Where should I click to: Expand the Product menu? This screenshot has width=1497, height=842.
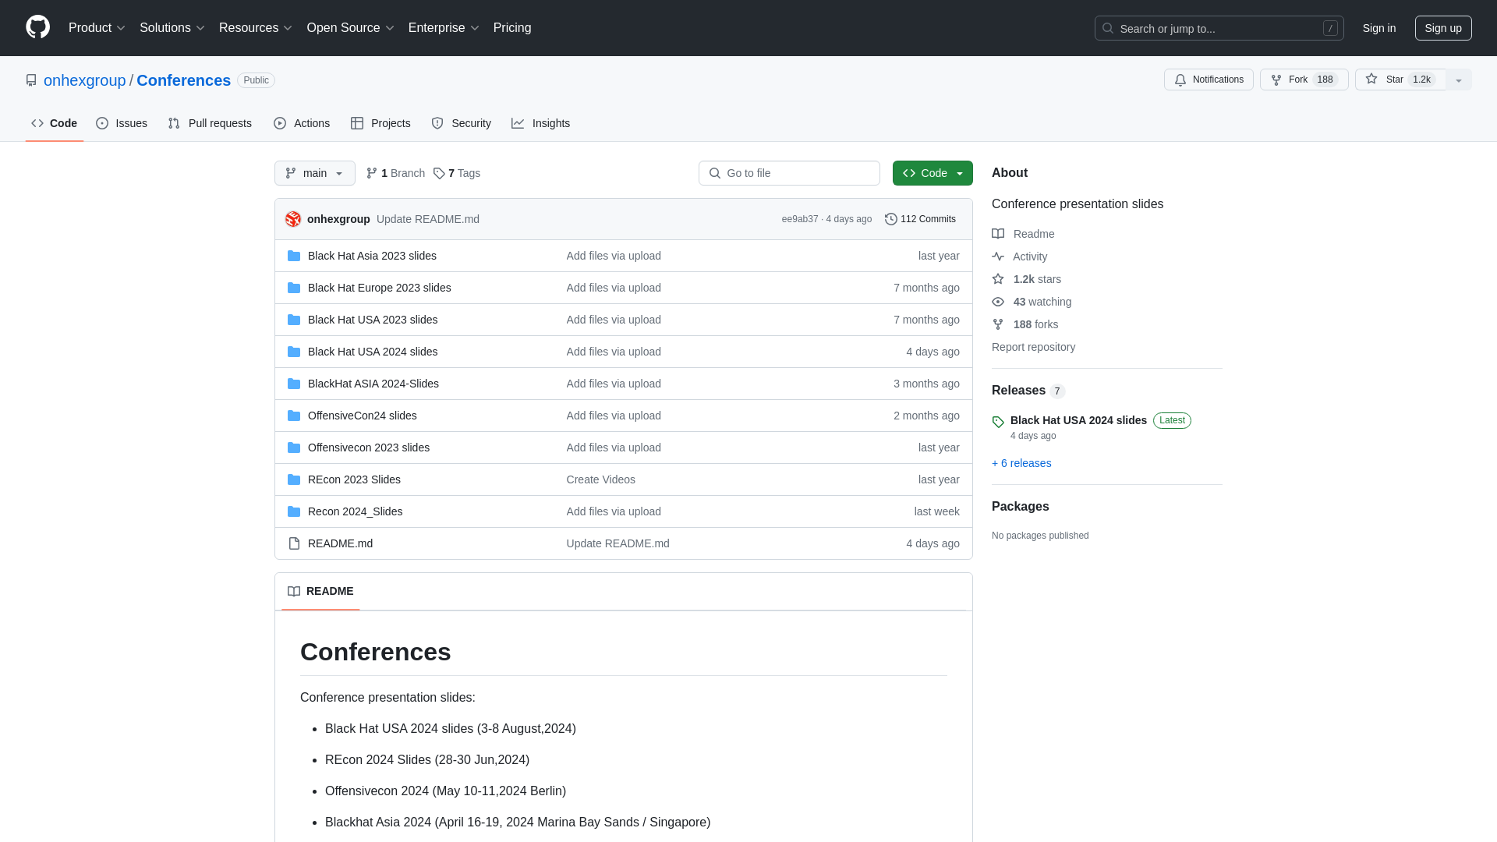(97, 28)
